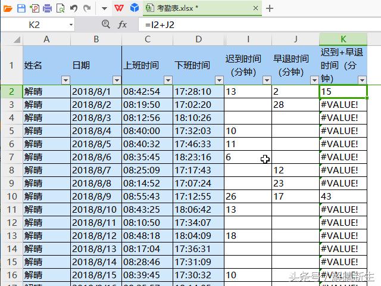Click the cell with value 18
Image resolution: width=381 pixels, height=286 pixels.
pos(248,236)
